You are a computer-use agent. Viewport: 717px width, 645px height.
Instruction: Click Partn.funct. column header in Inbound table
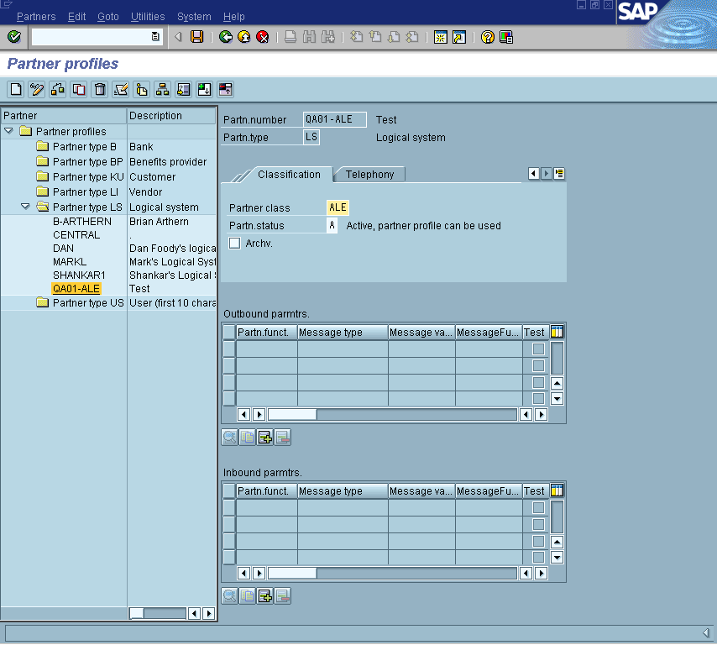[x=267, y=490]
